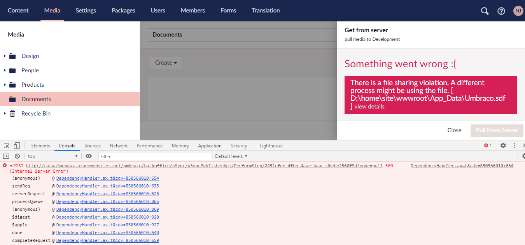Switch to the Console DevTools tab
Screen dimensions: 525x245
(x=67, y=146)
